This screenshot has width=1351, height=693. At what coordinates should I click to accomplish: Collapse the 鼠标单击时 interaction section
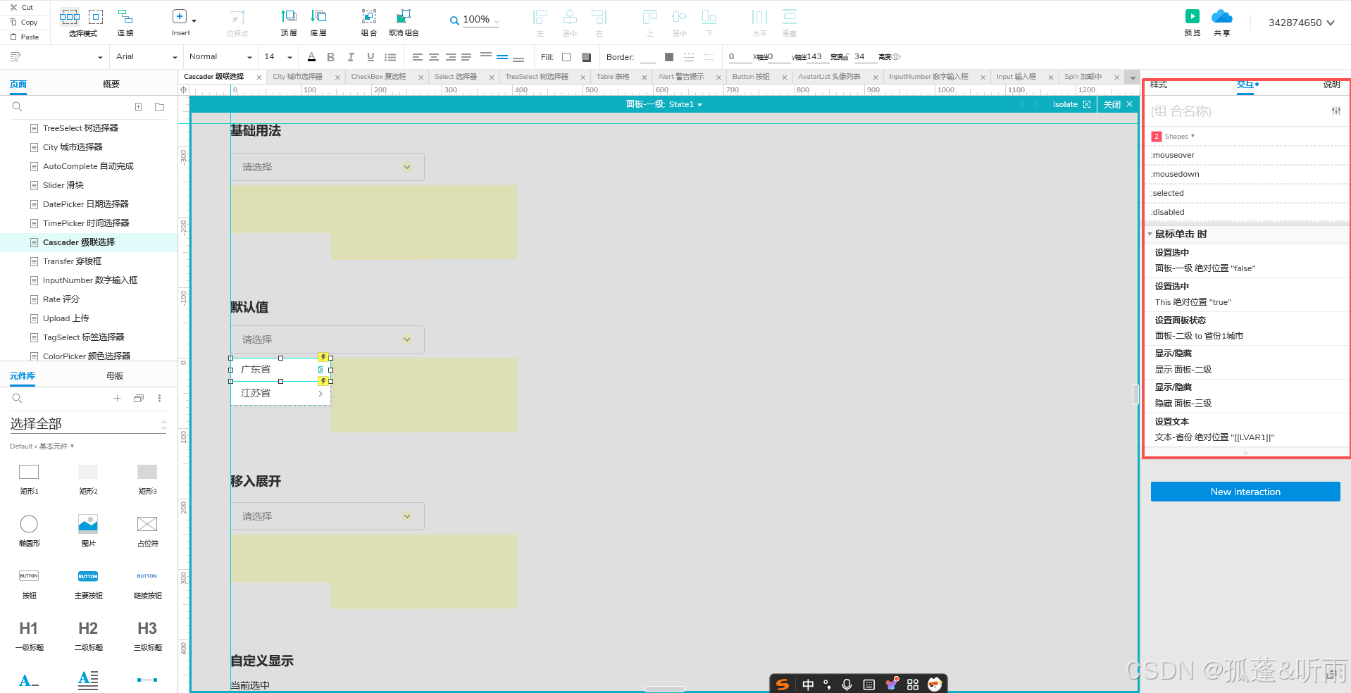1150,234
